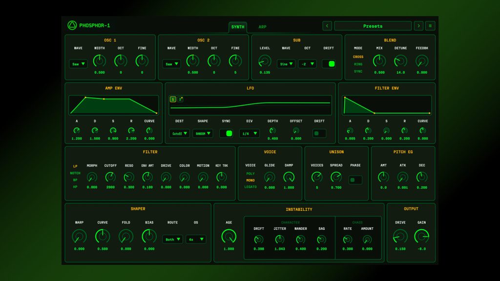The height and width of the screenshot is (281, 500).
Task: Open the hamburger menu beside presets
Action: pyautogui.click(x=430, y=26)
